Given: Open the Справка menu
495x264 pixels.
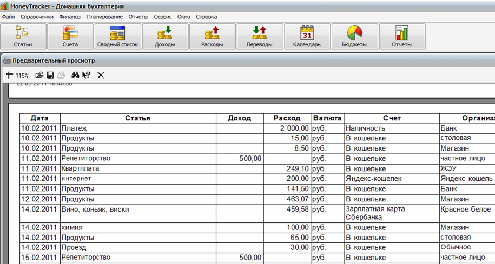Looking at the screenshot, I should [x=207, y=17].
